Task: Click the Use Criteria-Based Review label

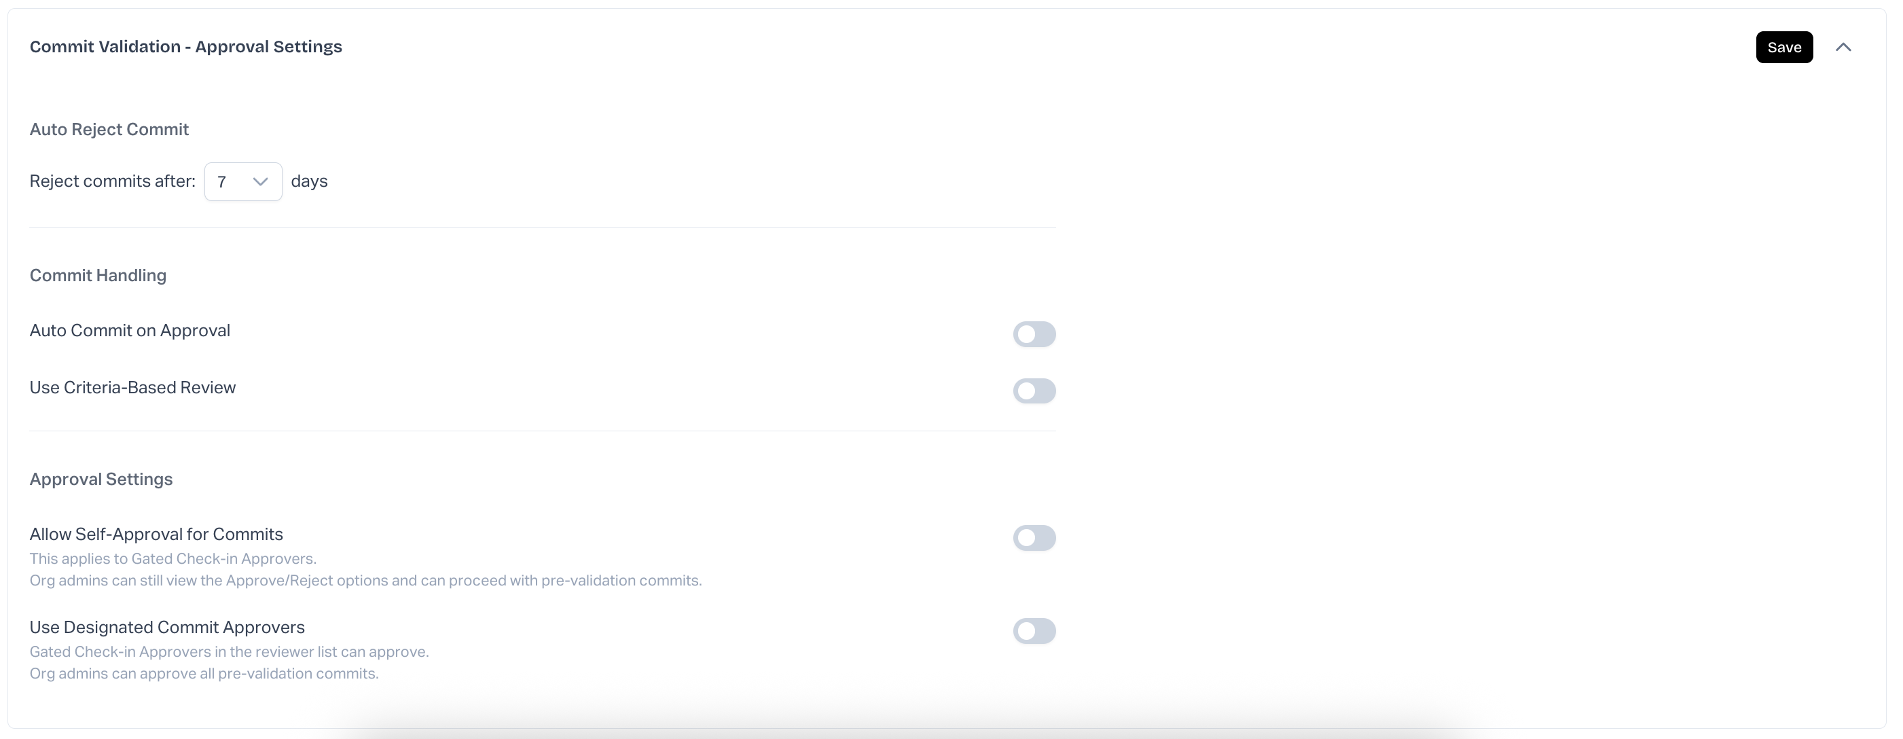Action: tap(132, 387)
